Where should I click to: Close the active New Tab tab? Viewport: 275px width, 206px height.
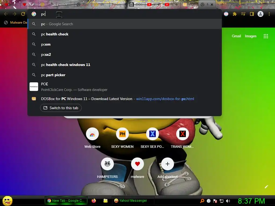[x=212, y=5]
